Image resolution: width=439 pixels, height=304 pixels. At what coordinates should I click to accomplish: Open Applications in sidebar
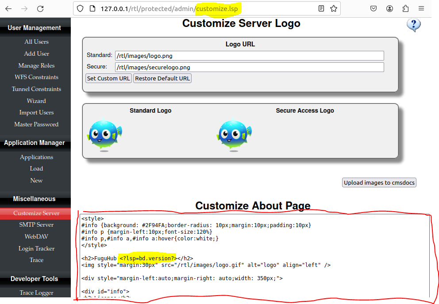[36, 157]
